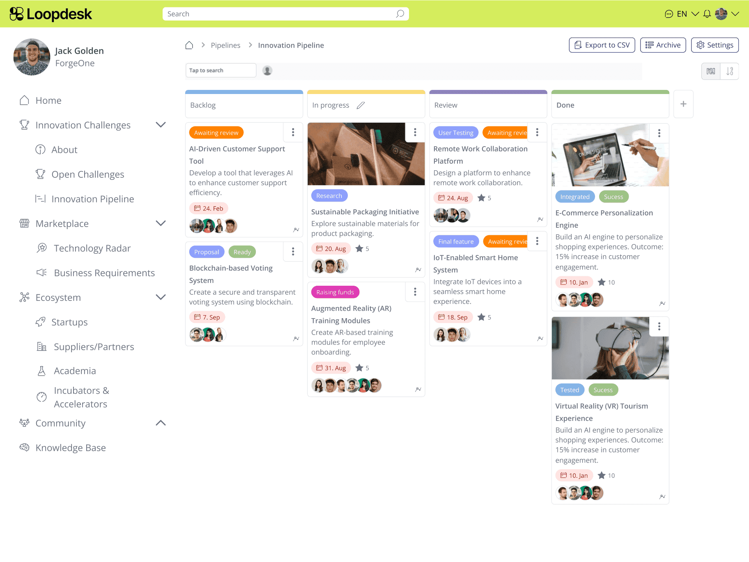The width and height of the screenshot is (749, 562).
Task: Open the Archive view
Action: pos(663,45)
